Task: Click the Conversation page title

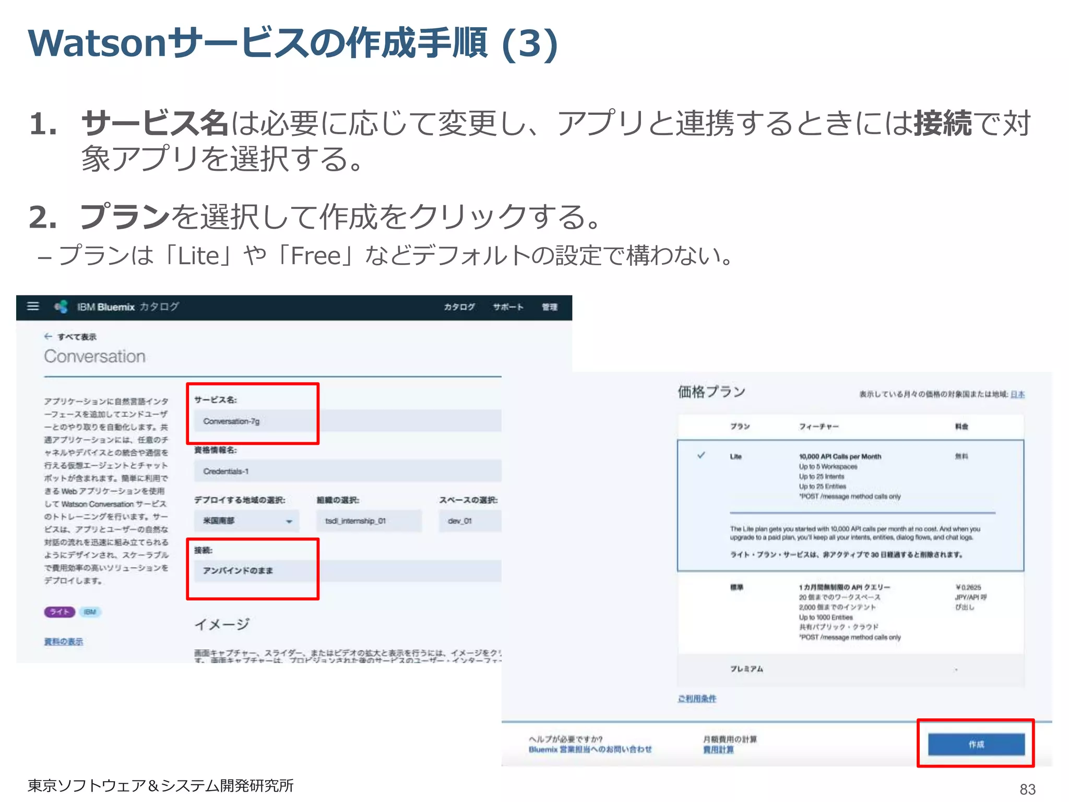Action: tap(94, 356)
